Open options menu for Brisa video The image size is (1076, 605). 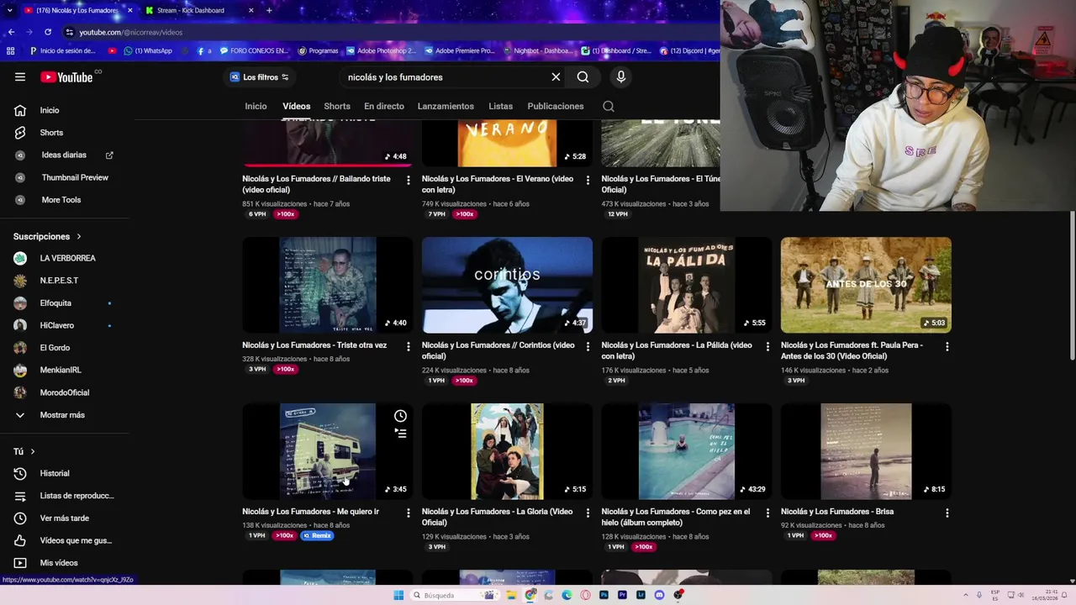[947, 513]
